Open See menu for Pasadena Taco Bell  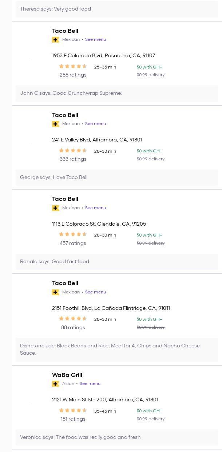point(95,39)
